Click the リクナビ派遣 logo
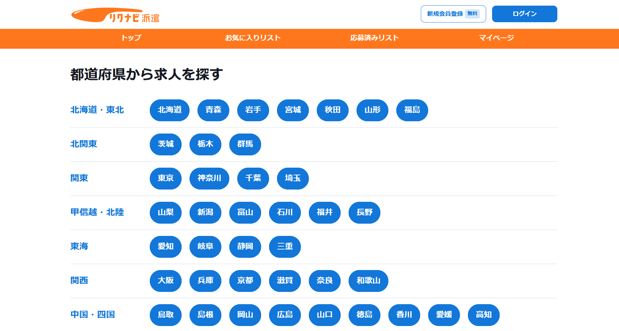The height and width of the screenshot is (331, 619). tap(115, 15)
